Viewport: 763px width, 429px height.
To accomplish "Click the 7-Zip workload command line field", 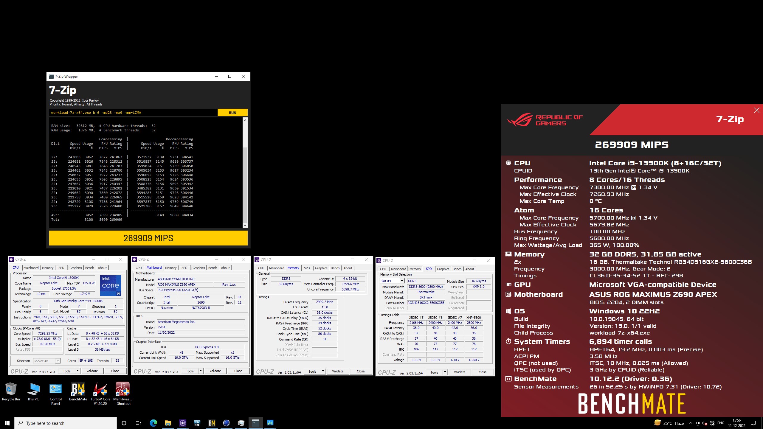I will click(x=133, y=113).
